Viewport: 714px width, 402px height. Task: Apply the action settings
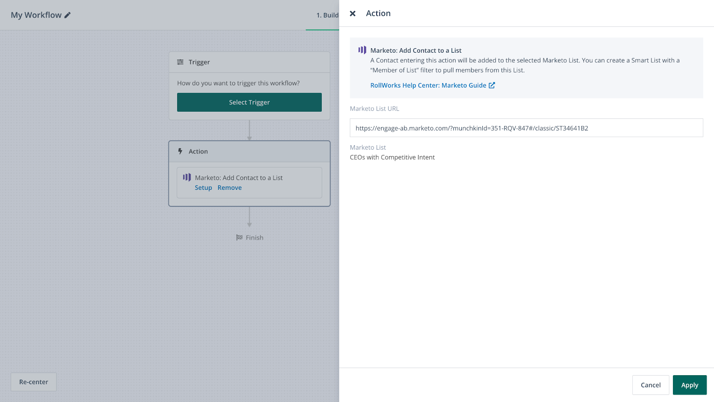(690, 385)
